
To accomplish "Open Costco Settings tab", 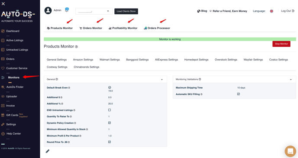I will point(279,60).
